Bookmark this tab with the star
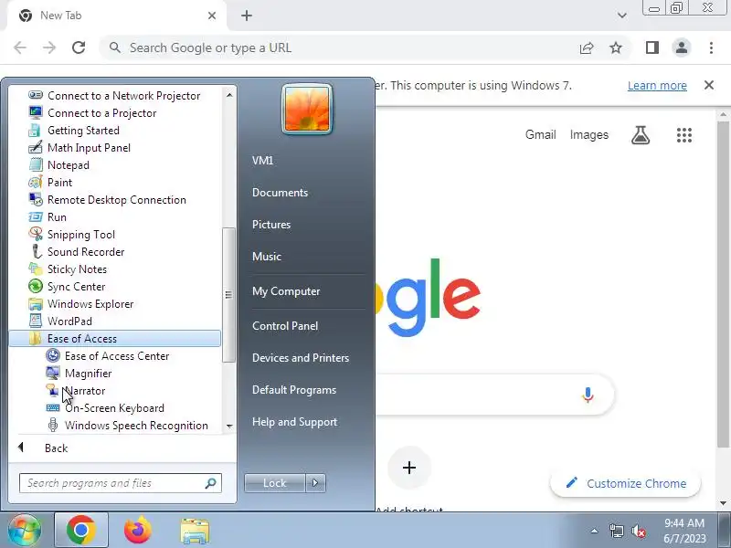The width and height of the screenshot is (731, 548). pyautogui.click(x=616, y=47)
